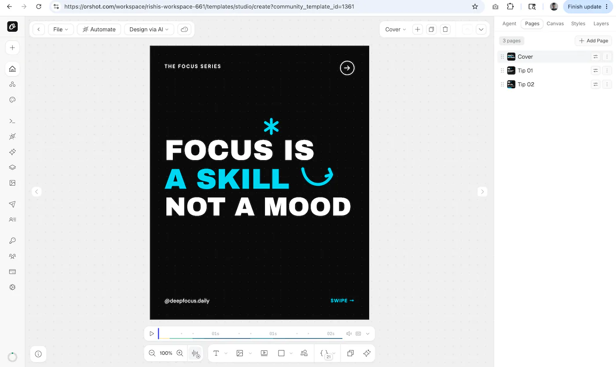Open the Design via AI dropdown
The height and width of the screenshot is (367, 616).
pos(149,29)
